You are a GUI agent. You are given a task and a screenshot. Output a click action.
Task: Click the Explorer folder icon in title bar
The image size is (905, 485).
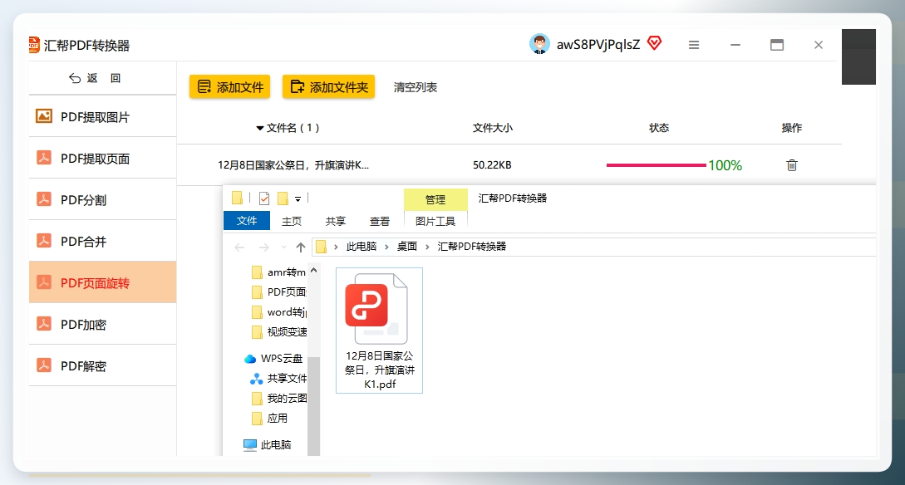[x=237, y=198]
